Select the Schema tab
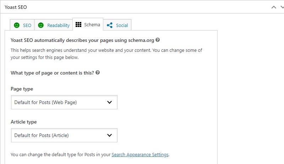Image resolution: width=284 pixels, height=164 pixels. pos(88,24)
